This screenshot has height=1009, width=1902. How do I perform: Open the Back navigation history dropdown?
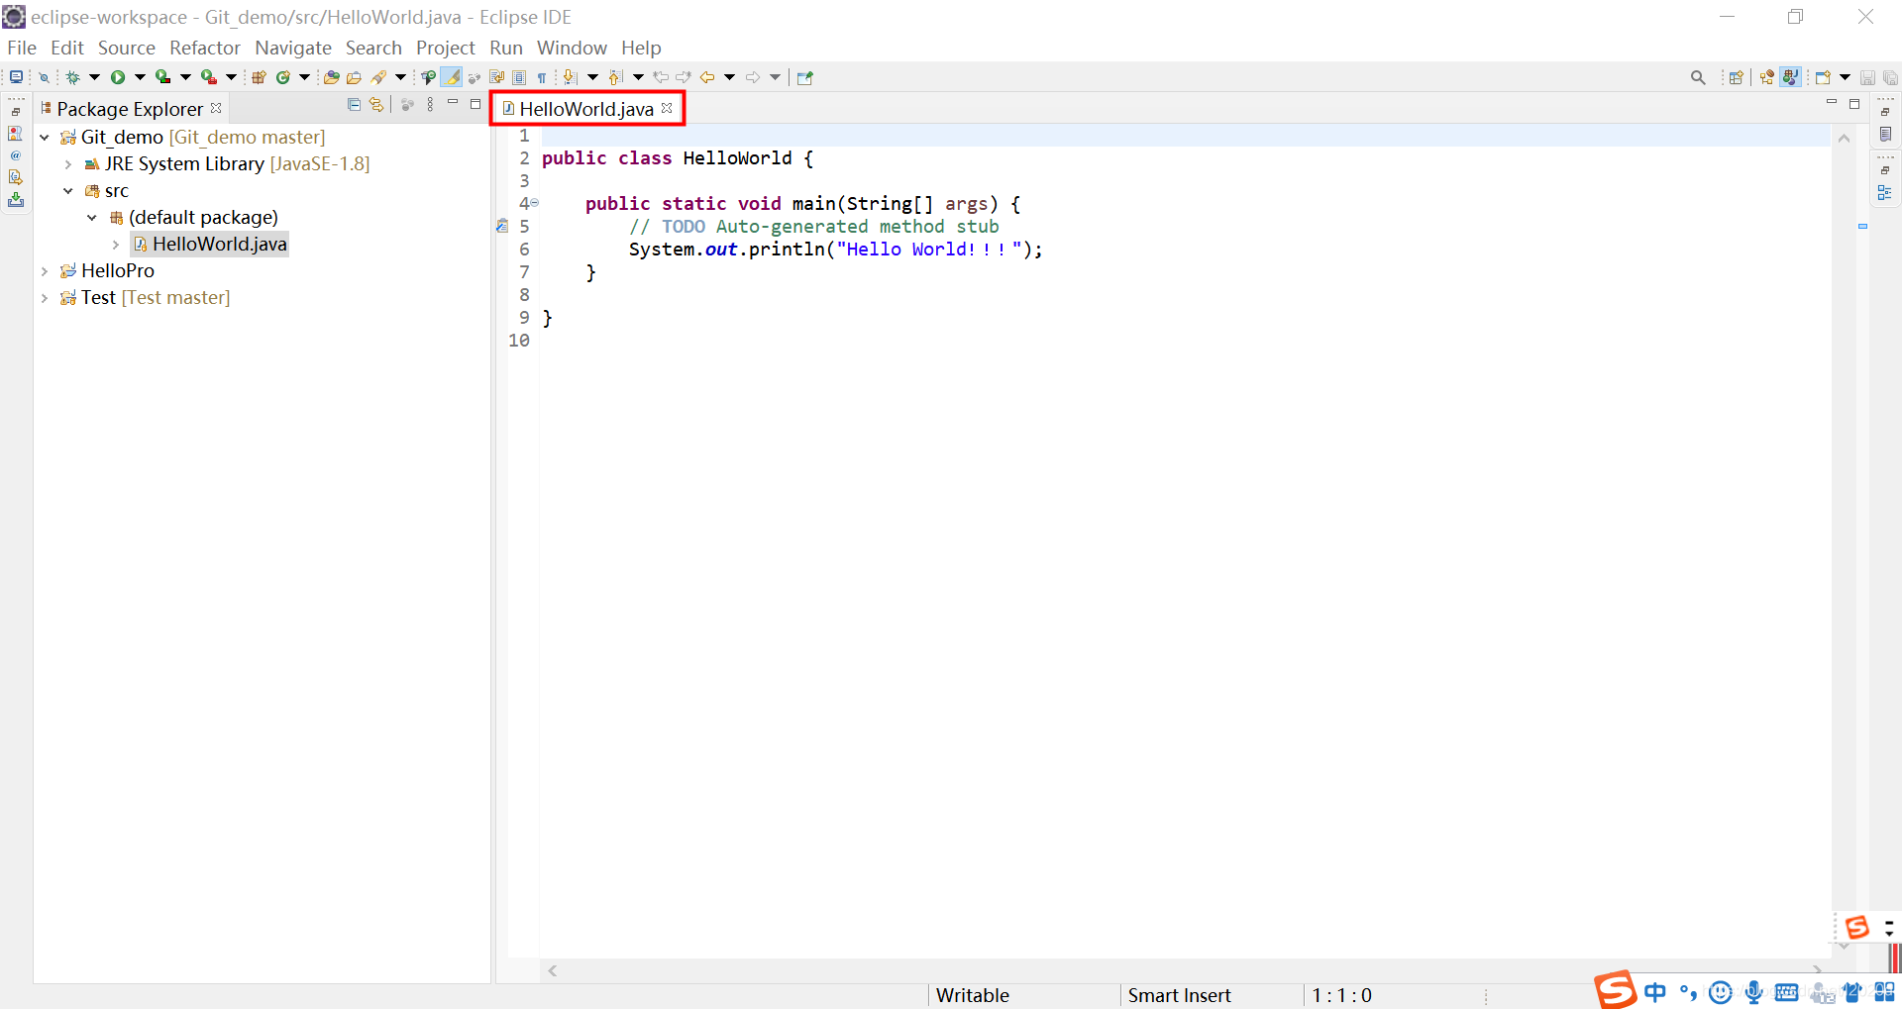click(x=729, y=77)
